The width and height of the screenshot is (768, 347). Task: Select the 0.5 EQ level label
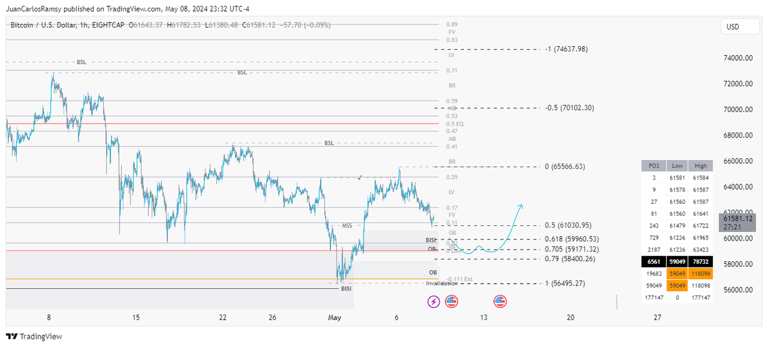coord(456,124)
